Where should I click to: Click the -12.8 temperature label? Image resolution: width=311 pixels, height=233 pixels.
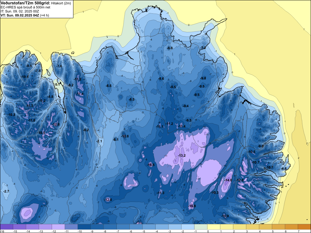(56, 125)
